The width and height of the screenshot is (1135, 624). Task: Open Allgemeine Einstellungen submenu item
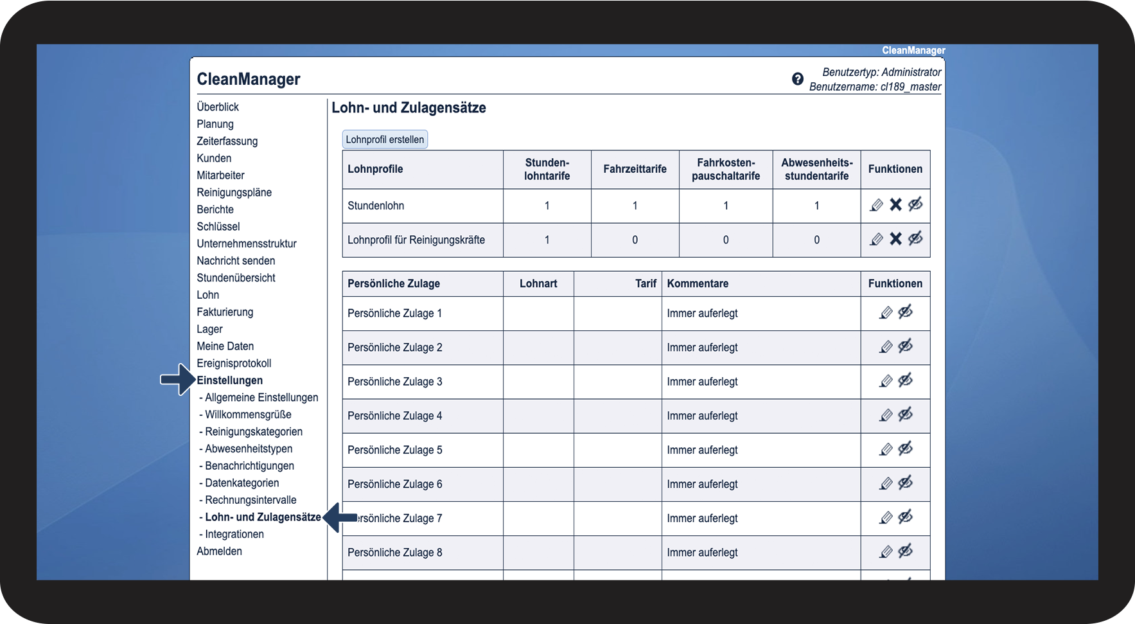261,398
